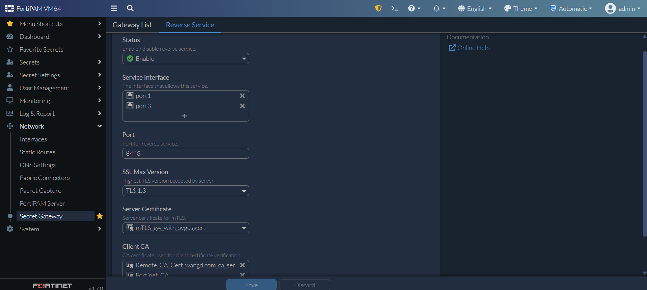Image resolution: width=647 pixels, height=290 pixels.
Task: Open the Static Routes page
Action: tap(37, 152)
